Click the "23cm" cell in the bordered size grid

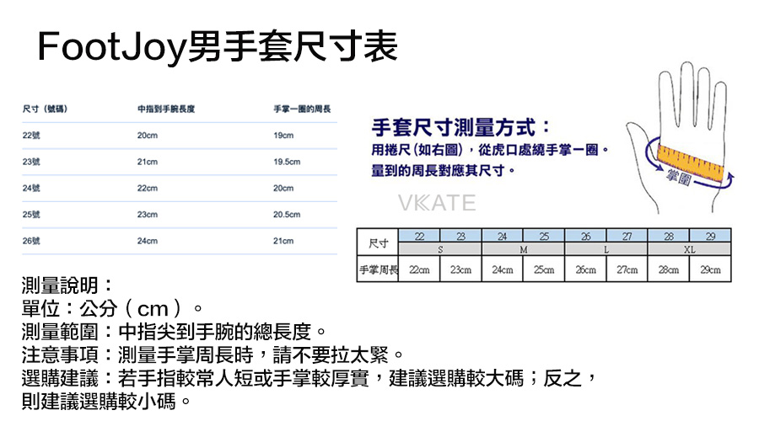pos(460,269)
